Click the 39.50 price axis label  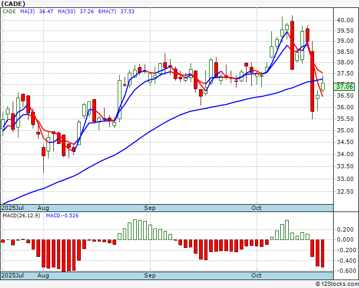pos(345,31)
